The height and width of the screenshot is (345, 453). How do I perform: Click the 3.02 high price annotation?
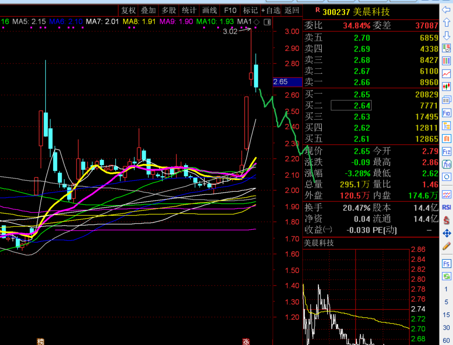[x=230, y=31]
